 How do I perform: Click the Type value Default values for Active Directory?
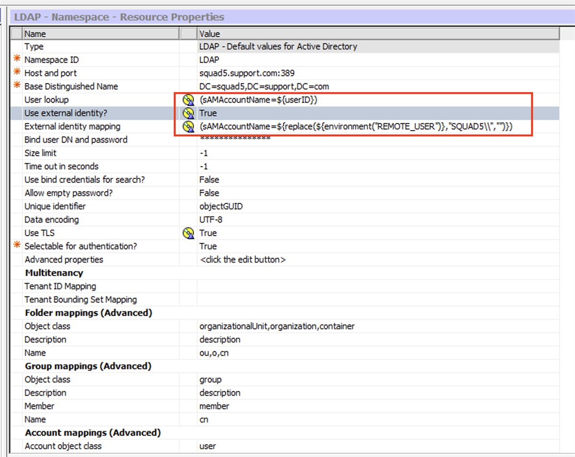point(278,46)
